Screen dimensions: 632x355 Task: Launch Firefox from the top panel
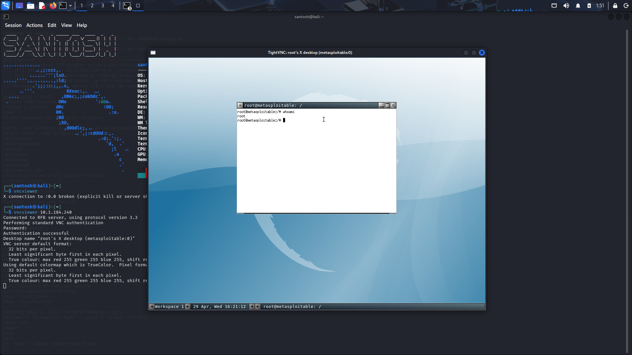(53, 6)
